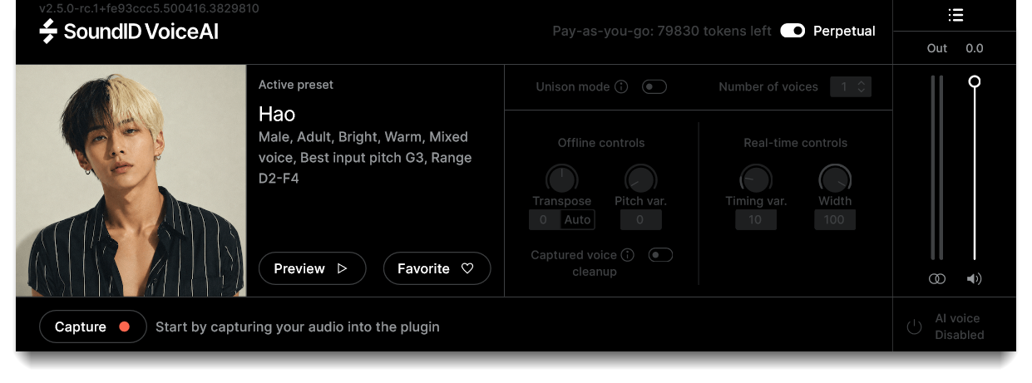Click the Hao preset portrait thumbnail
Viewport: 1032px width, 383px height.
[x=131, y=180]
